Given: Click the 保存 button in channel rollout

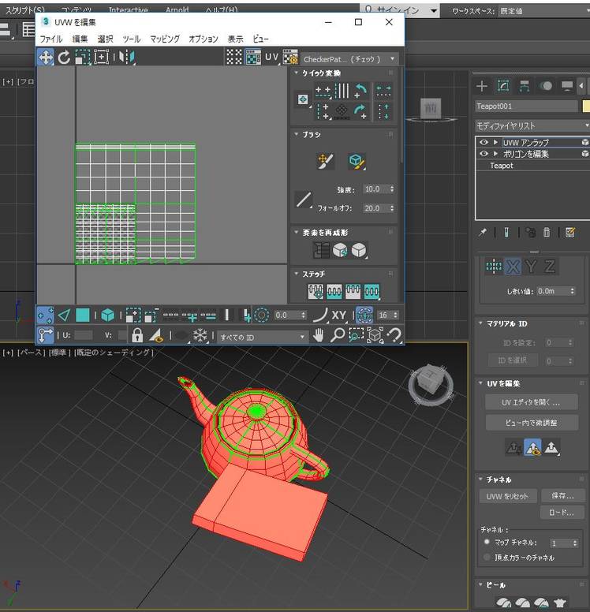Looking at the screenshot, I should tap(562, 495).
